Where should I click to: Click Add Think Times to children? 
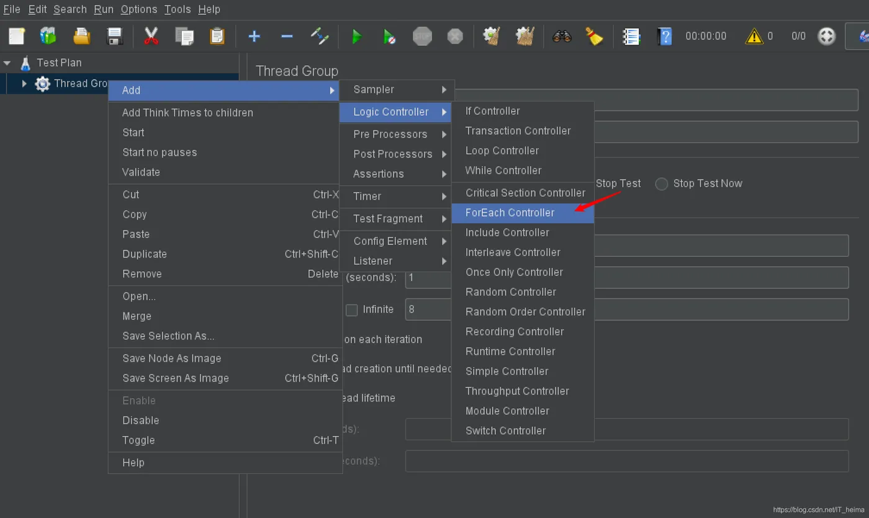tap(225, 113)
